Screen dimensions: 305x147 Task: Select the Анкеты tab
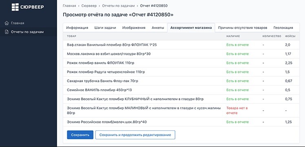(158, 28)
